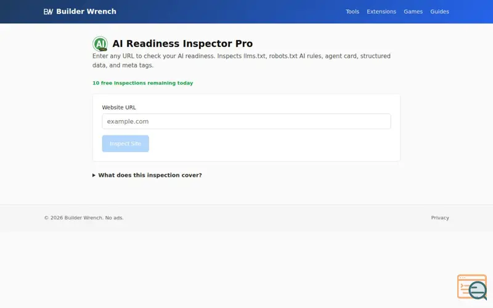Click the "© 2026 Builder Wrench. No ads." text

84,218
